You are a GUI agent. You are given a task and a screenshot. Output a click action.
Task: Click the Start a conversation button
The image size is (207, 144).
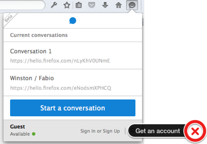(73, 108)
